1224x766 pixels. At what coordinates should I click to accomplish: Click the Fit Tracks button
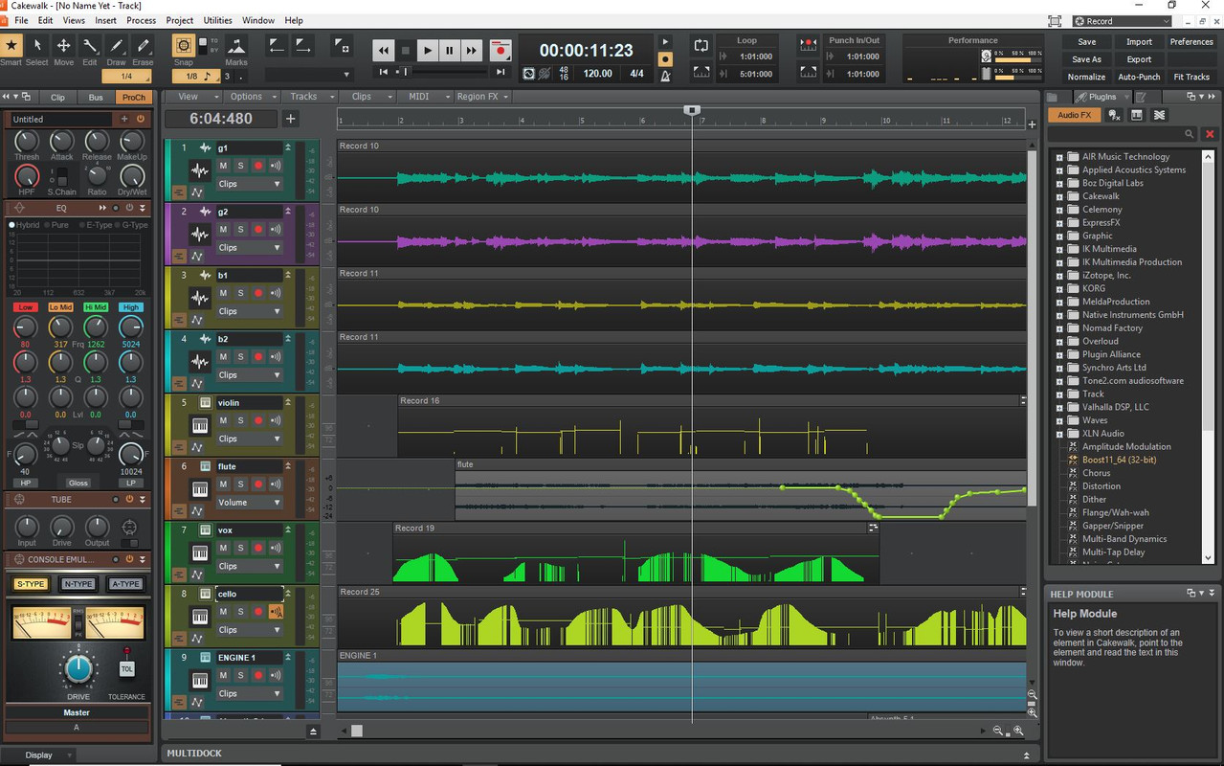pos(1191,77)
